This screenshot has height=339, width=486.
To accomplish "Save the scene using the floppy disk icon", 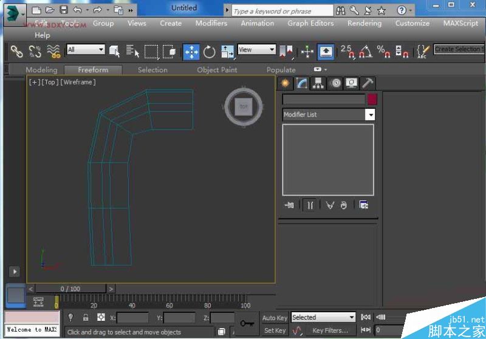I will click(64, 10).
